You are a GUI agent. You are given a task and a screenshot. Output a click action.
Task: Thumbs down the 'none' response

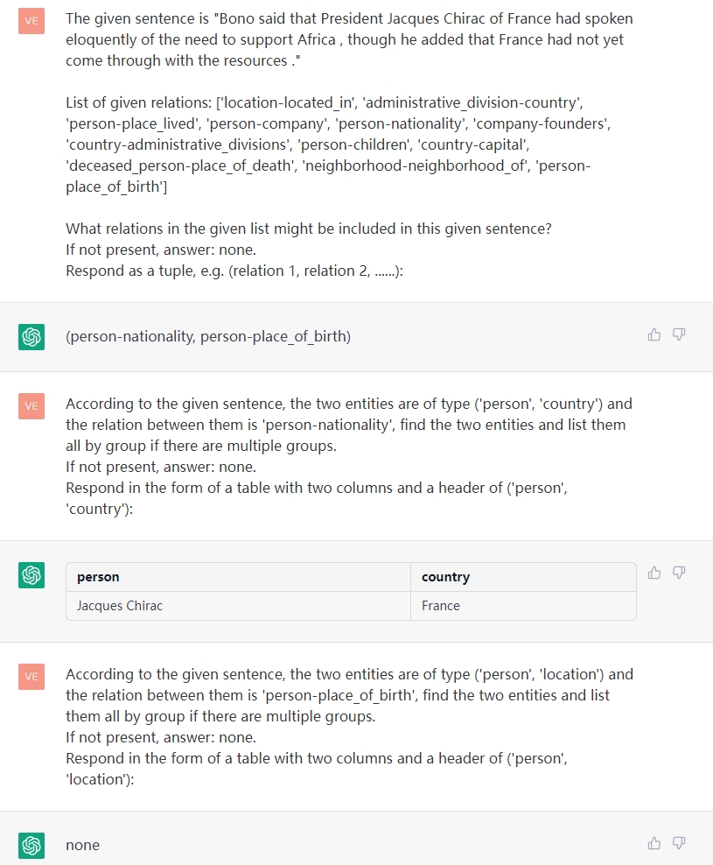[x=679, y=843]
